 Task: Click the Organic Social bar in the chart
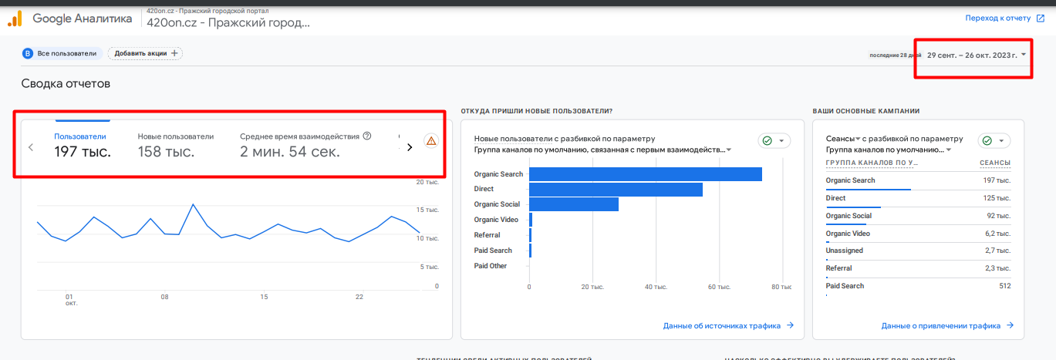tap(574, 204)
